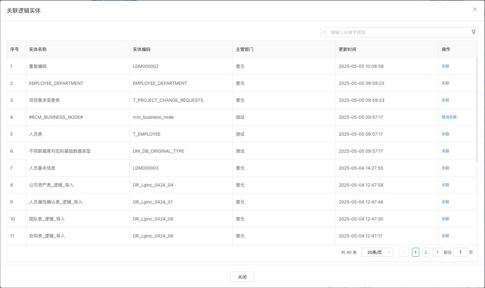Screen dimensions: 485x288
Task: Click 取消关联 for #RCM_BUSINESS_NODE#
Action: 449,117
